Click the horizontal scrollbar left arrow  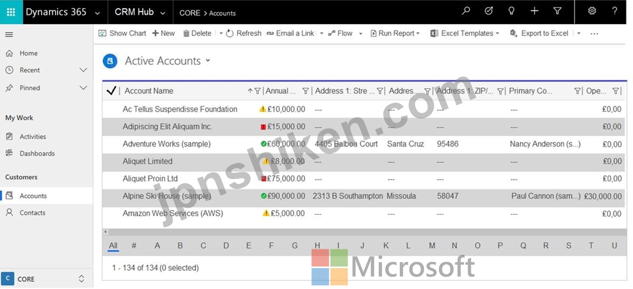[106, 232]
